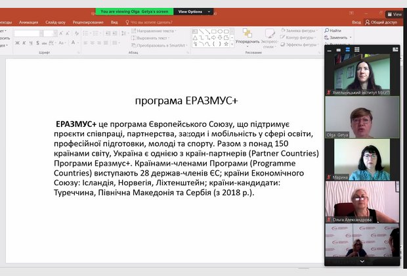
Task: Expand Zoom View Options dropdown
Action: (x=194, y=11)
